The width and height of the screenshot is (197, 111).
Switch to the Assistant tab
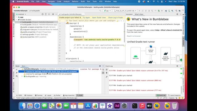(x=129, y=14)
